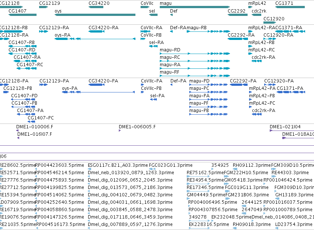Click the CG12920-RA transcript label
Screen dimensions: 314x230
(278, 35)
